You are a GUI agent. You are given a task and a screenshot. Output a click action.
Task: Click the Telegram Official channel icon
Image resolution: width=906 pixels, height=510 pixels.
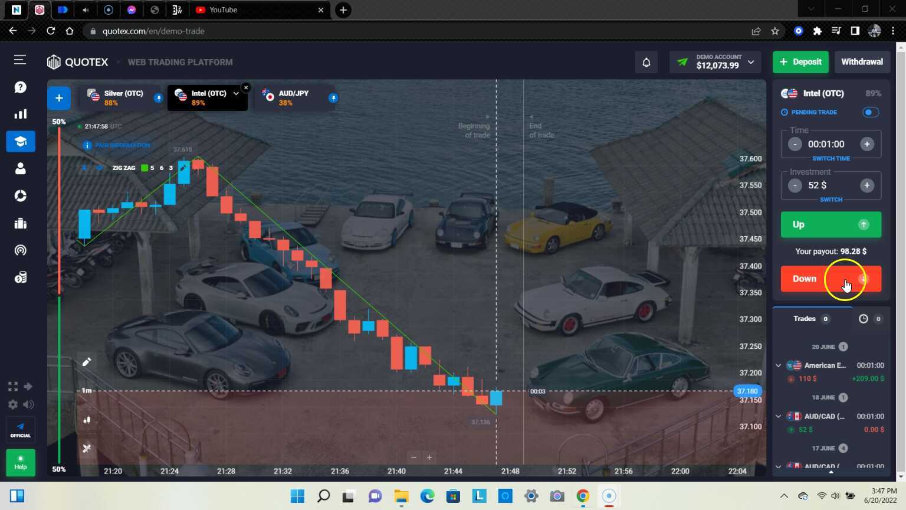20,429
